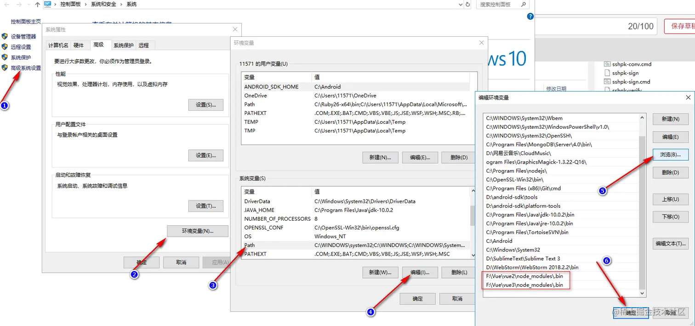Select OPENSSL_CONF system variable row
This screenshot has width=695, height=326.
pos(356,228)
